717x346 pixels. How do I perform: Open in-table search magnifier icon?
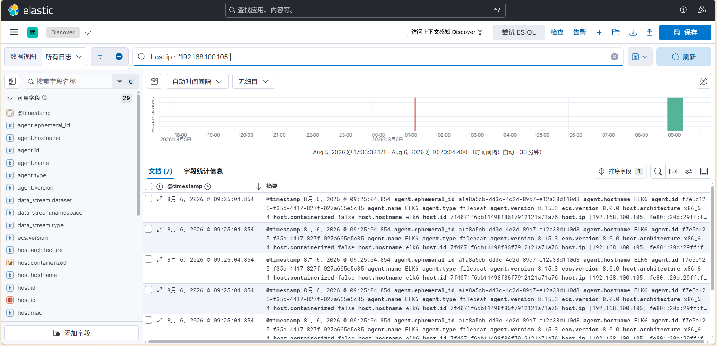point(658,171)
